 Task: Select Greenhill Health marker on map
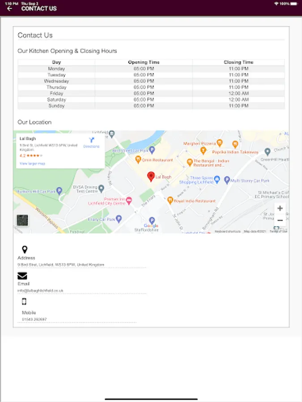tap(268, 151)
